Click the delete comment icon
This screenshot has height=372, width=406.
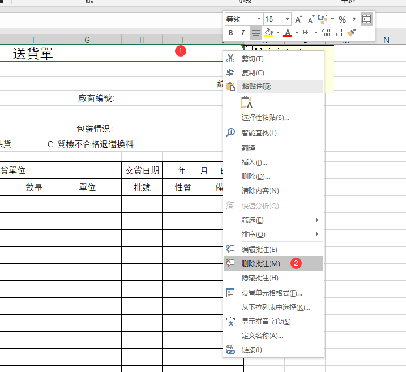(230, 263)
